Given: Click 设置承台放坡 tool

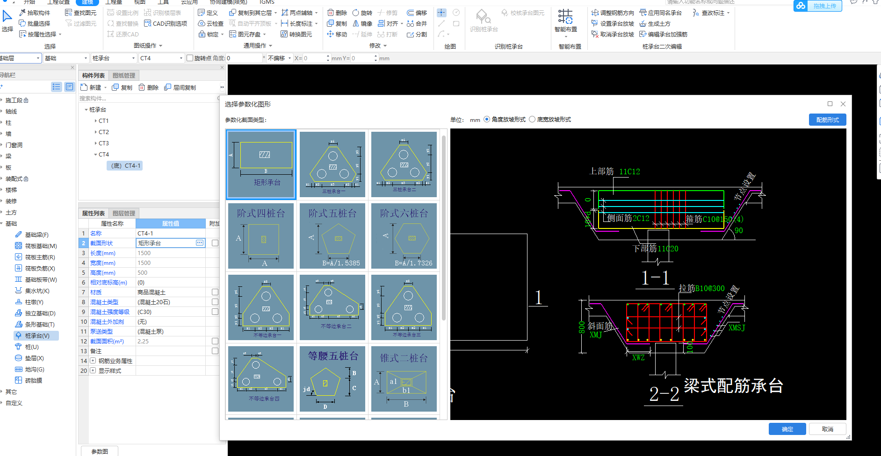Looking at the screenshot, I should pyautogui.click(x=613, y=23).
